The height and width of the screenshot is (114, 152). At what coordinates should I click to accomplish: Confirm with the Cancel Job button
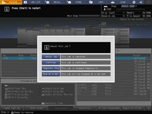tap(51, 57)
